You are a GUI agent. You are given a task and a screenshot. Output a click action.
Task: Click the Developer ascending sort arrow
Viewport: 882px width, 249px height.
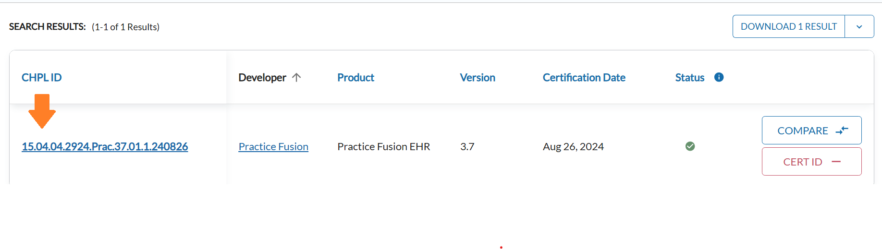click(x=296, y=77)
